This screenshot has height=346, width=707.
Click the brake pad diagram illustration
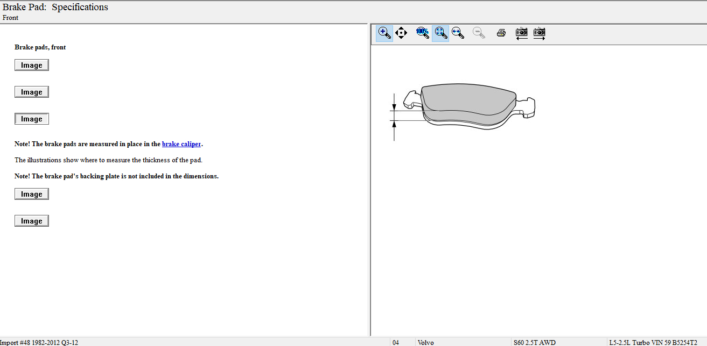pyautogui.click(x=466, y=106)
